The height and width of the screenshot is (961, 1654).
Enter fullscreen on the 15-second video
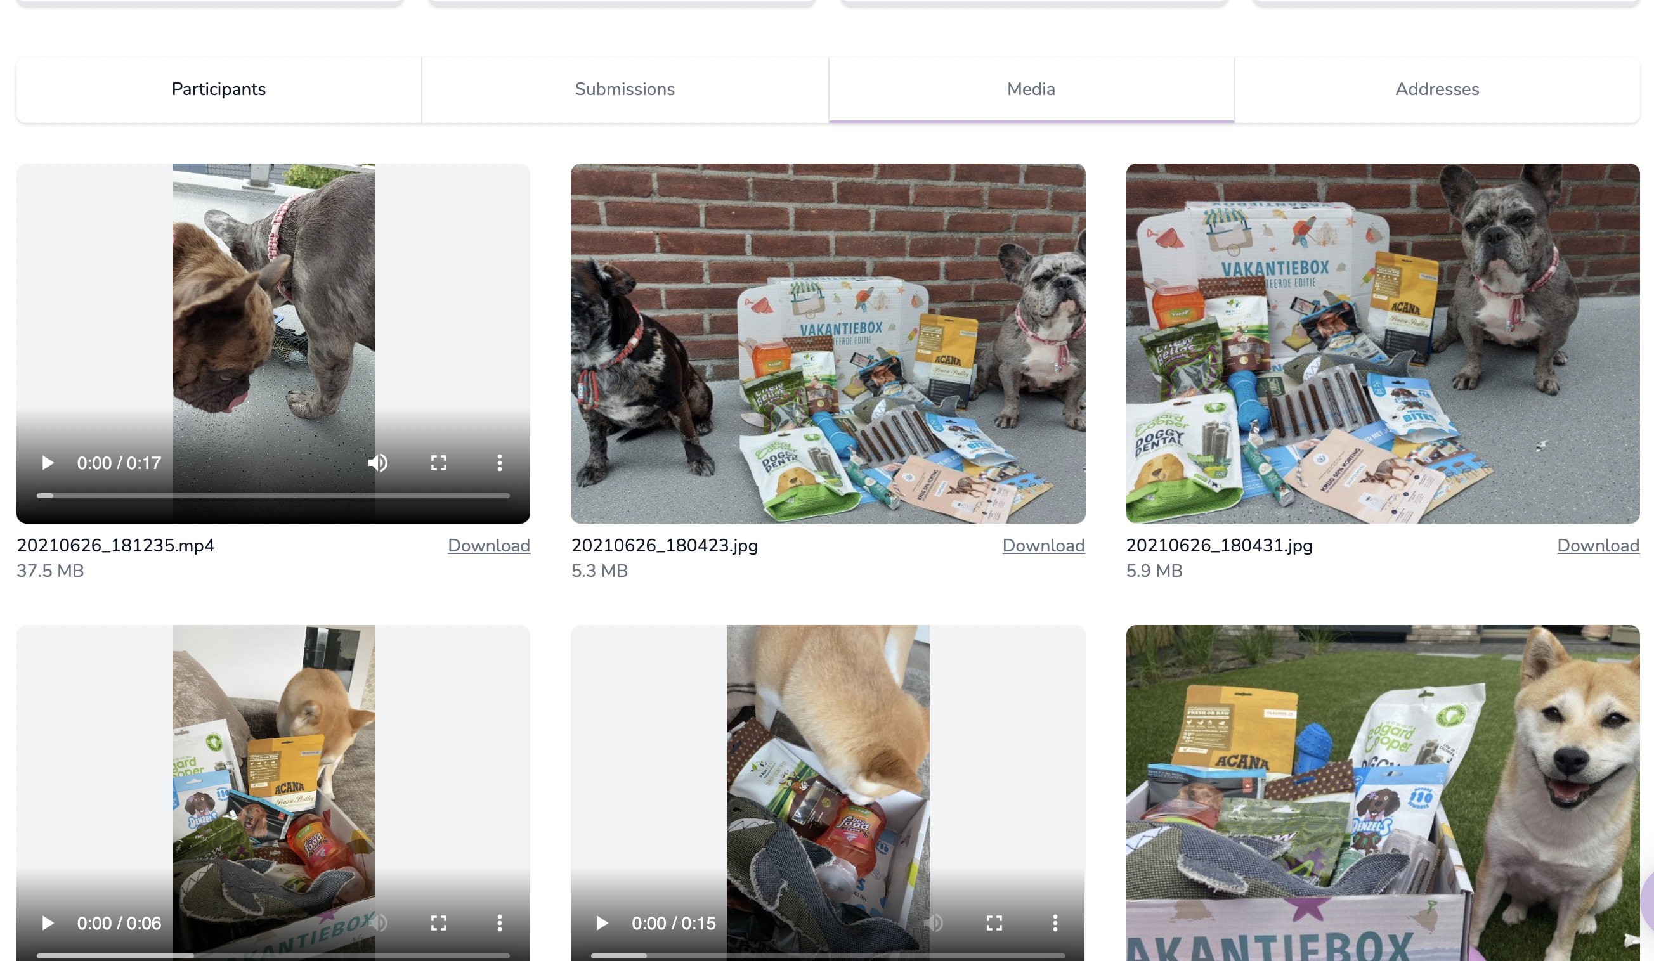[x=995, y=923]
